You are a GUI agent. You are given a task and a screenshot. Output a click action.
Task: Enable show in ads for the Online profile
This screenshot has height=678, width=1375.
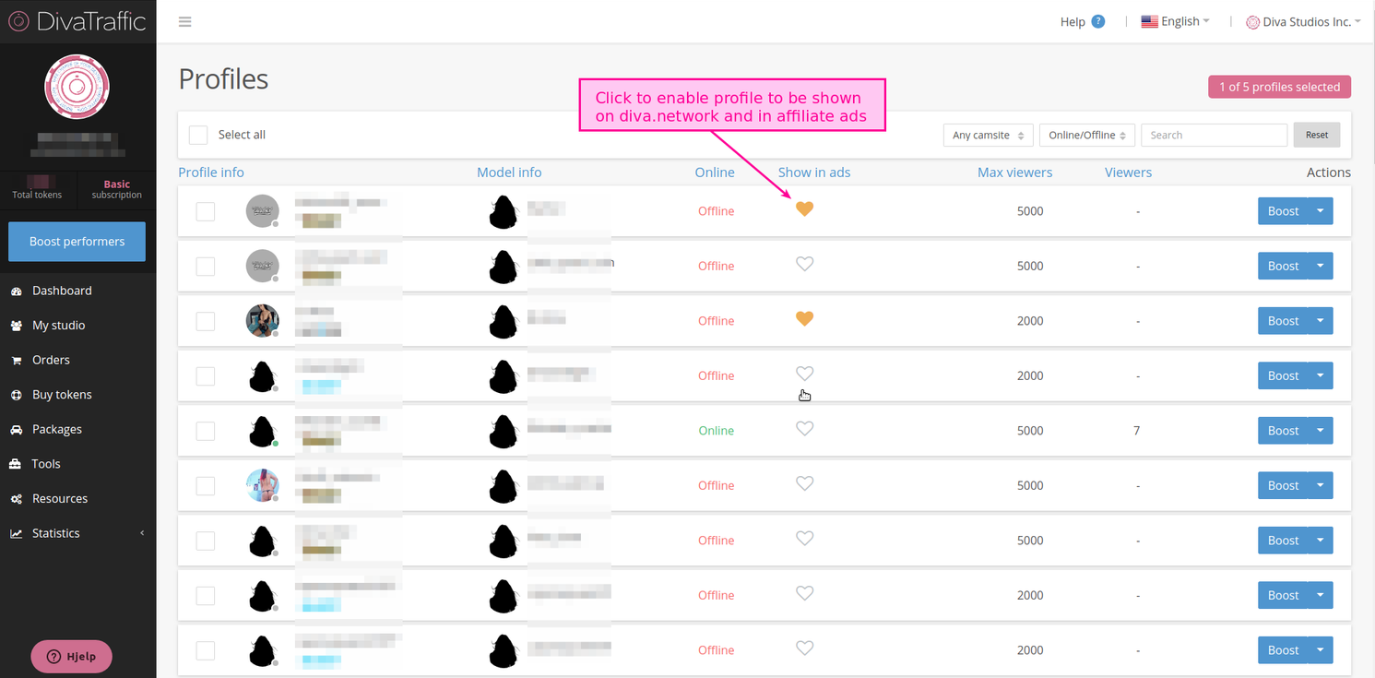[x=804, y=429]
